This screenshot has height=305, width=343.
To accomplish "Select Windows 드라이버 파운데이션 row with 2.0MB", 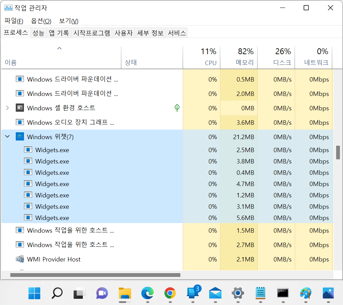I will [x=167, y=94].
